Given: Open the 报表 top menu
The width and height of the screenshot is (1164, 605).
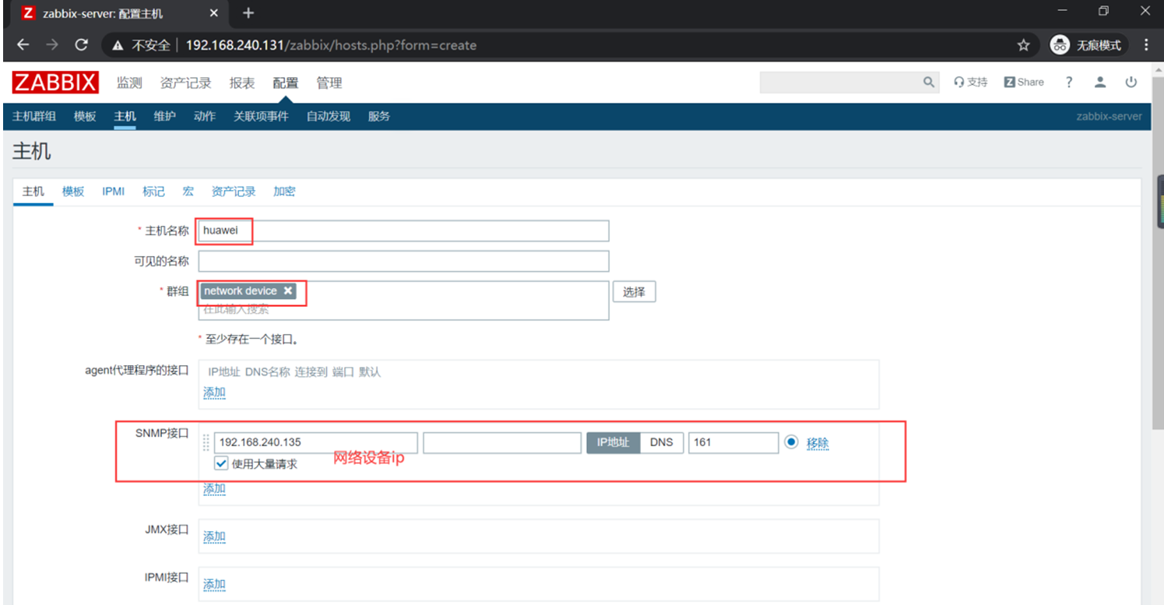Looking at the screenshot, I should click(242, 83).
